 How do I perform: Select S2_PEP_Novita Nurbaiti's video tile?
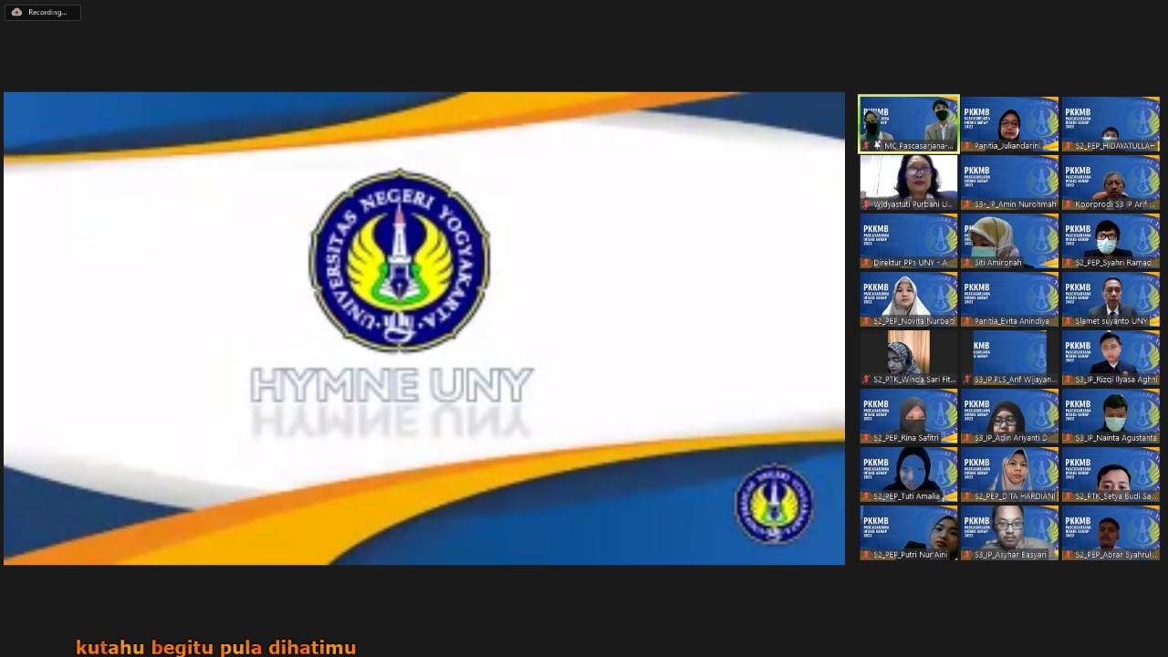coord(909,297)
